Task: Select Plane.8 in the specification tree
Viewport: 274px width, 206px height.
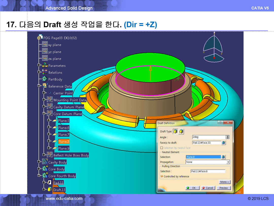Action: click(63, 141)
